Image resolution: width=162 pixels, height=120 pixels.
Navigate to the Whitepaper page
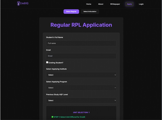tap(115, 4)
